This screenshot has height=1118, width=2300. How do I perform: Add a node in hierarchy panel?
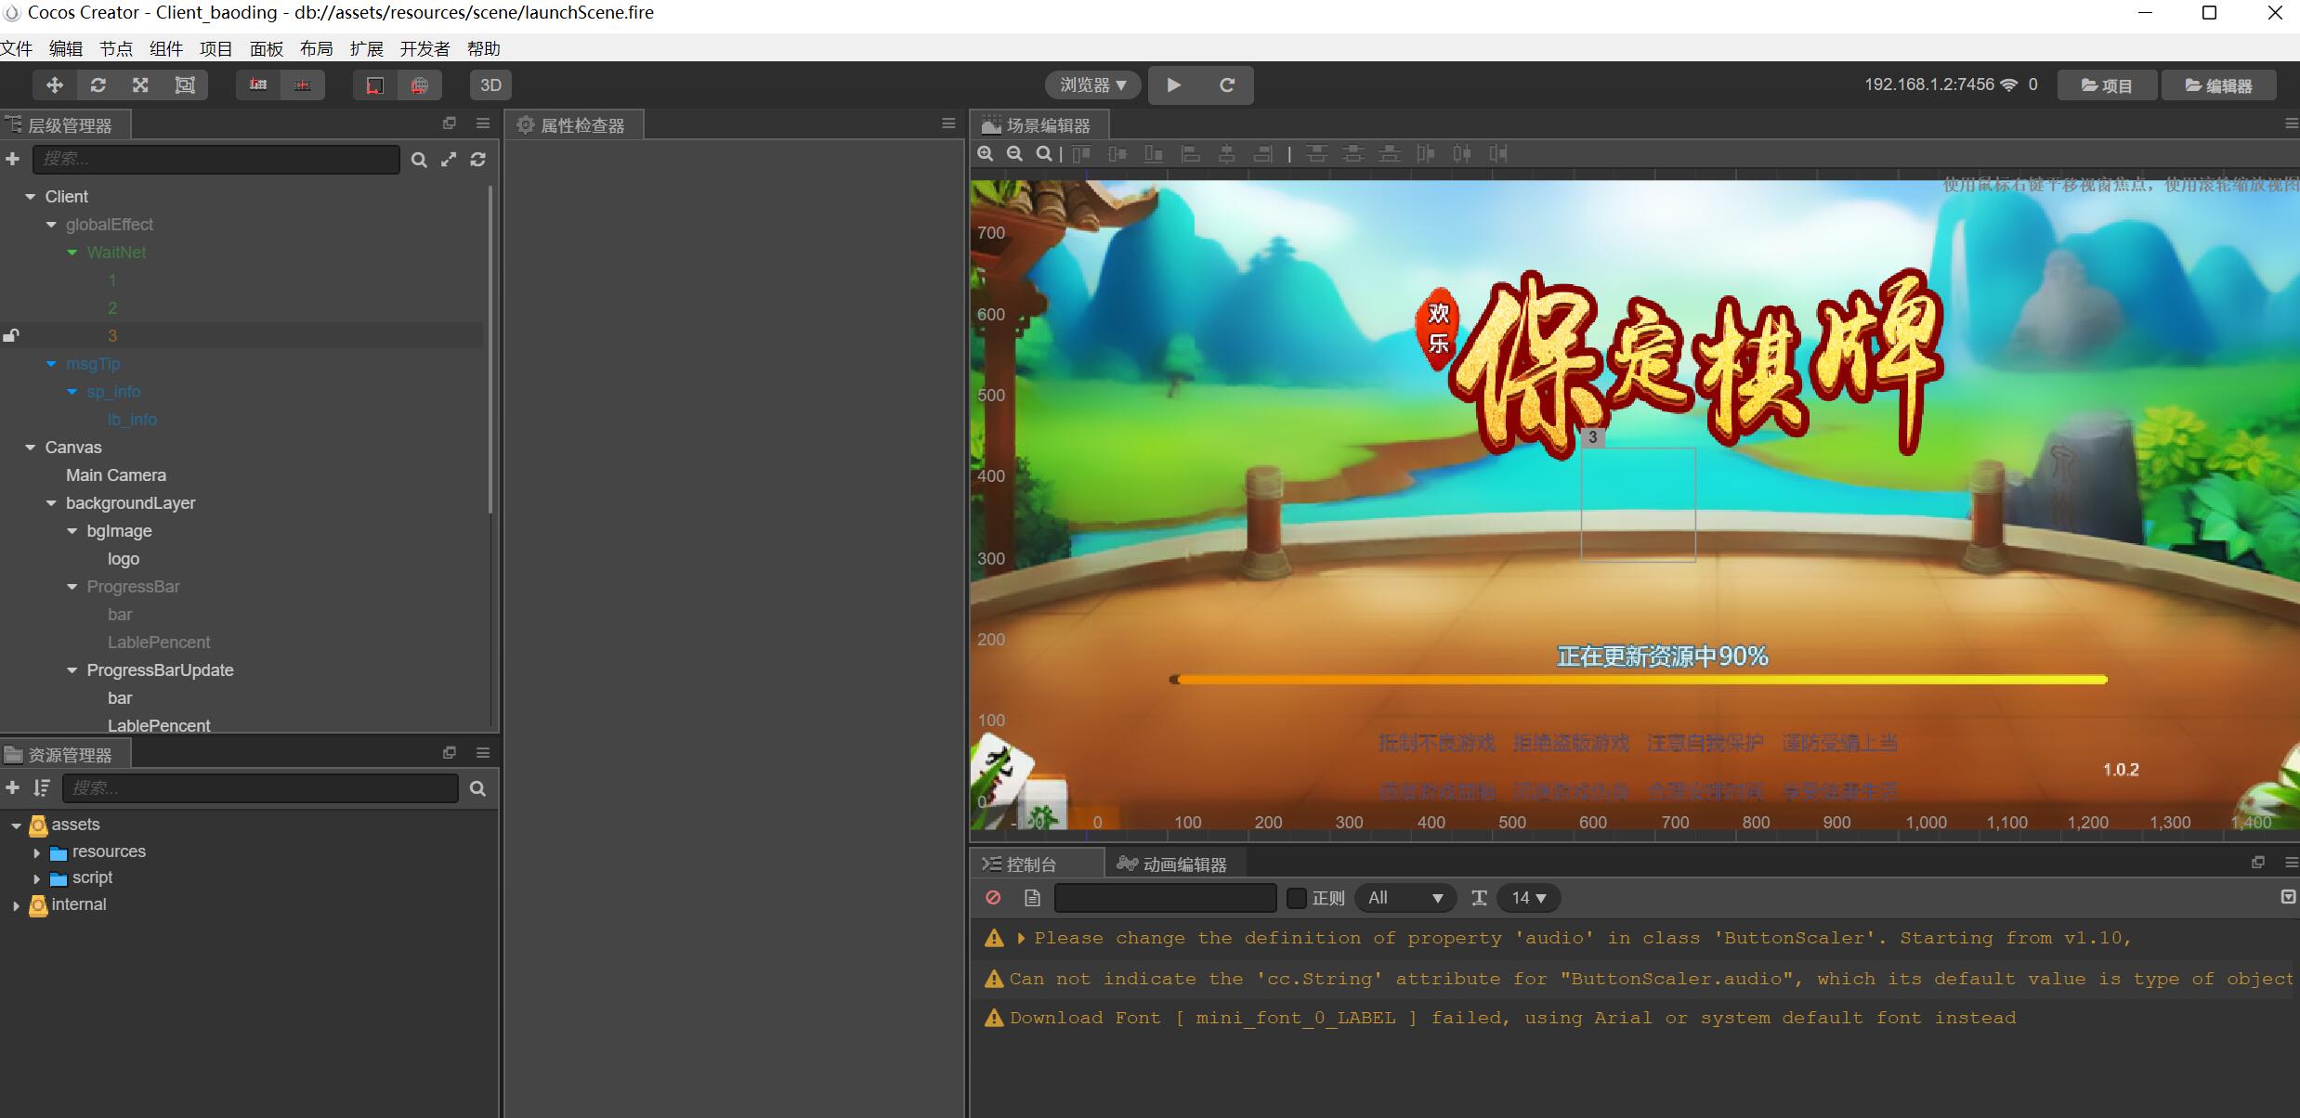[13, 160]
